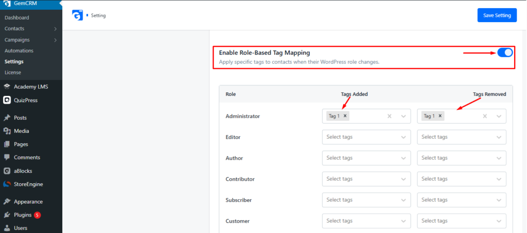
Task: Open QuizPress icon in sidebar
Action: (x=7, y=100)
